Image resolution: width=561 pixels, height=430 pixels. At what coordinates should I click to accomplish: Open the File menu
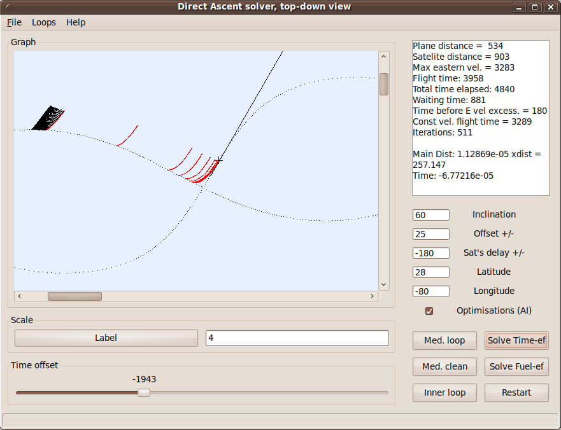pos(14,22)
